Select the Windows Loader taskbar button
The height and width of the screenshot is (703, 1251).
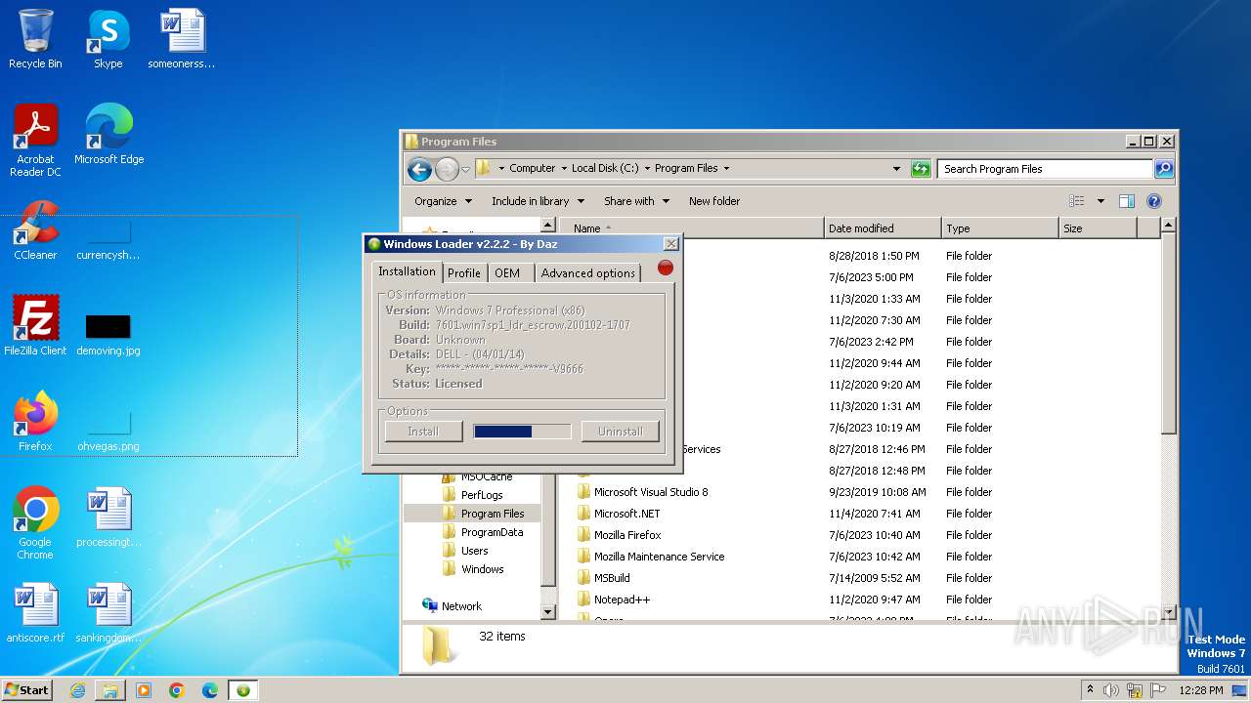click(x=243, y=690)
